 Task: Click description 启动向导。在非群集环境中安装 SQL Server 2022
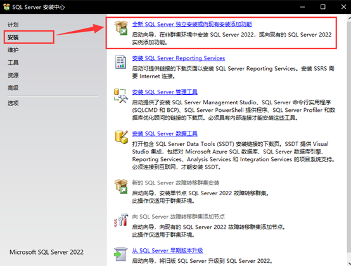[232, 39]
